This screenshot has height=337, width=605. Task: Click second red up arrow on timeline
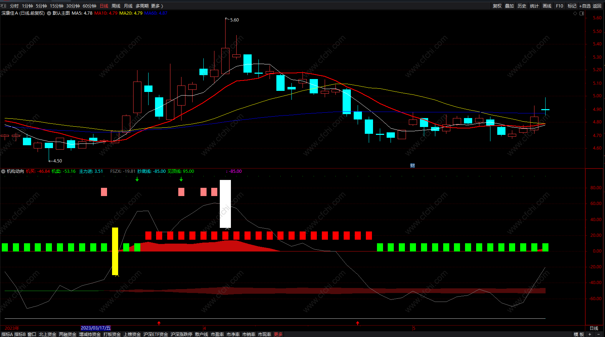pos(358,323)
